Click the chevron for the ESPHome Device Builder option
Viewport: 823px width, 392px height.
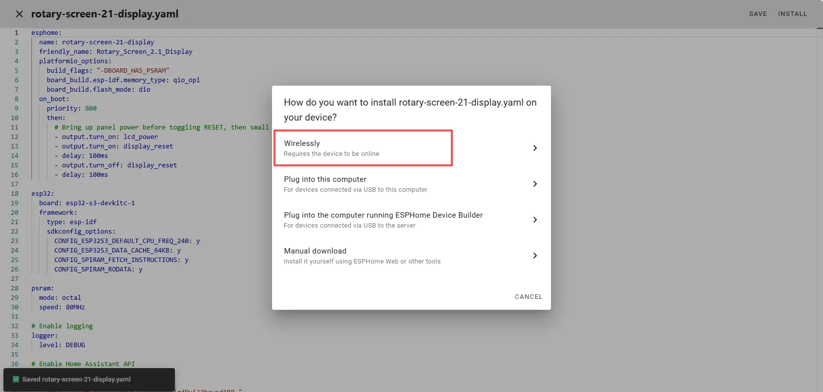pos(535,220)
